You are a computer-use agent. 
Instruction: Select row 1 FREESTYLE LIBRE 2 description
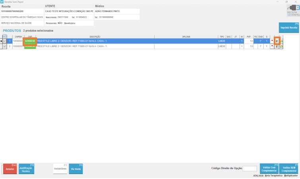coord(95,41)
